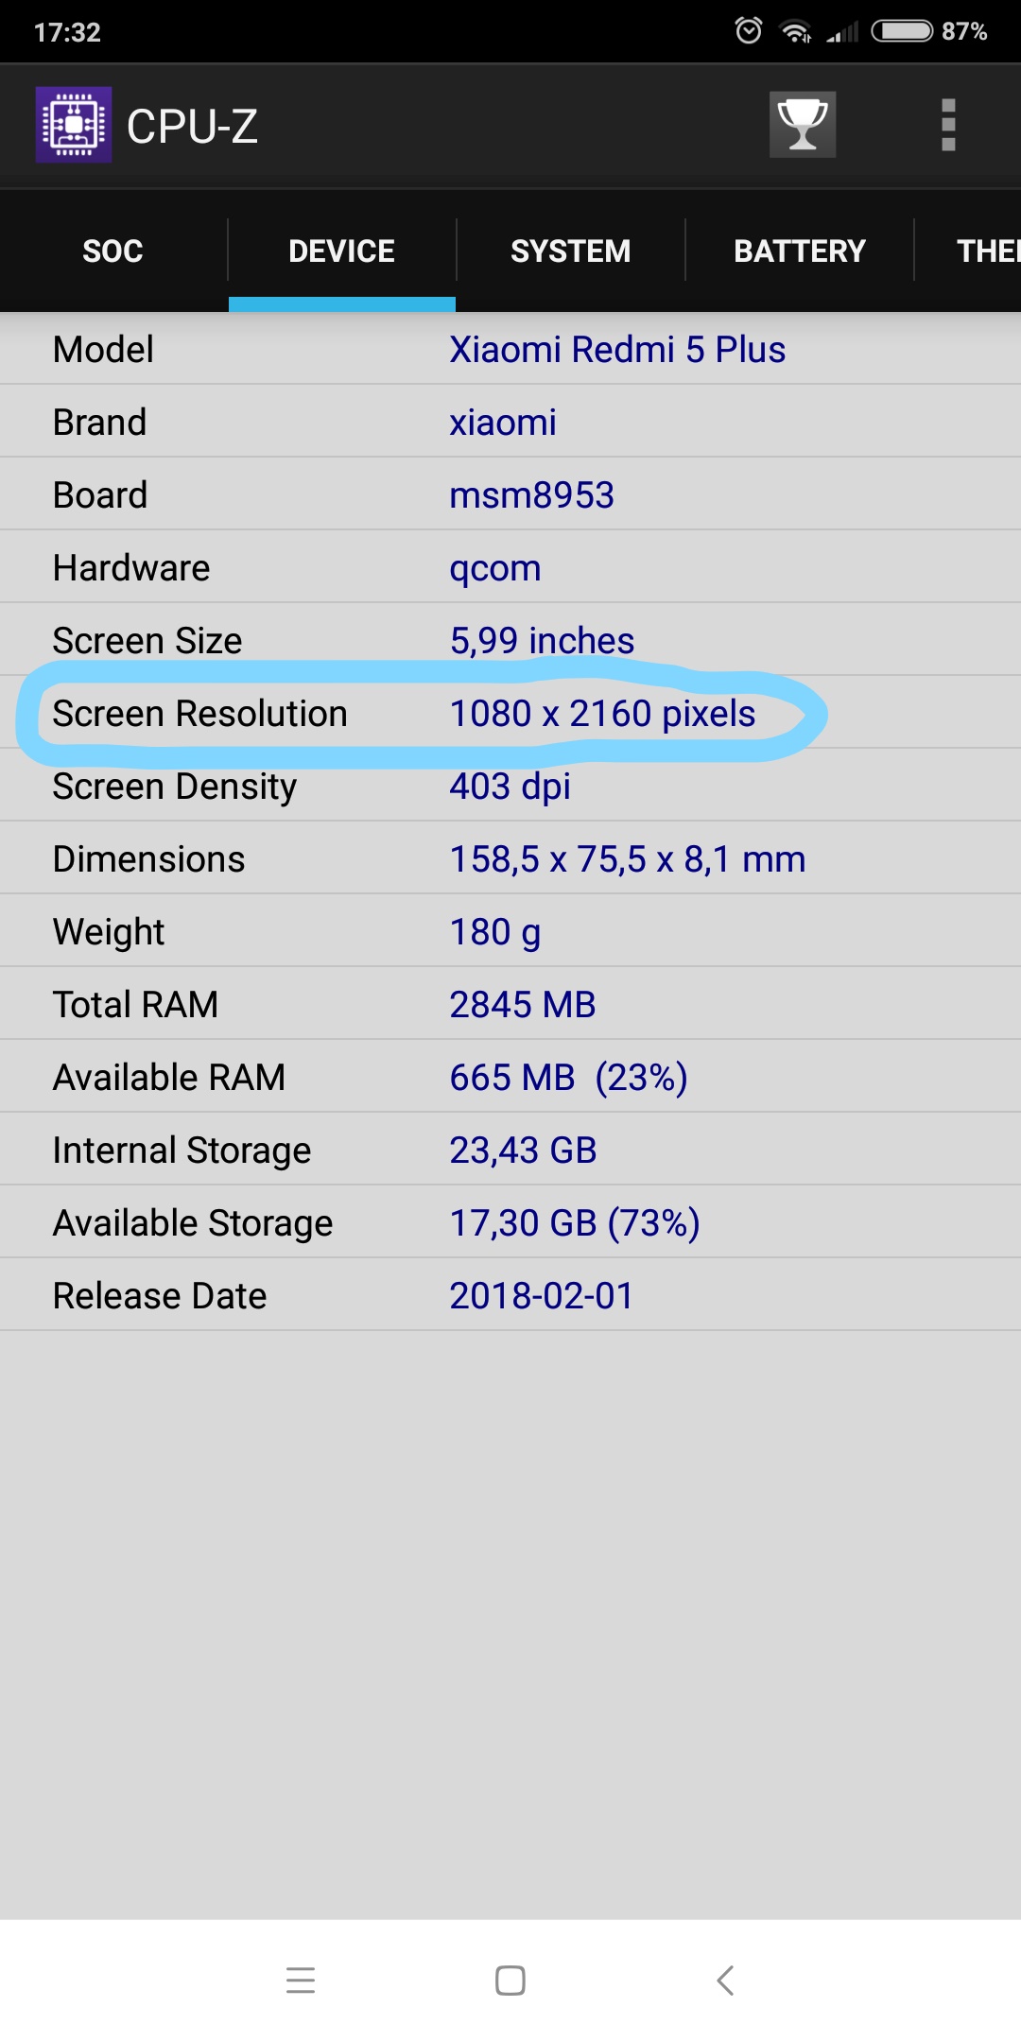Tap the CPU-Z app logo icon
Image resolution: width=1021 pixels, height=2042 pixels.
coord(74,125)
